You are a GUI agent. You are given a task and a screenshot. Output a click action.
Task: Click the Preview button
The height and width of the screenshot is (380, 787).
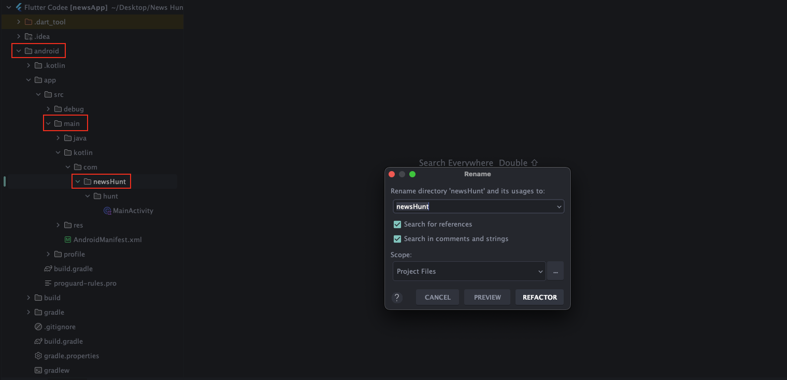pos(487,297)
